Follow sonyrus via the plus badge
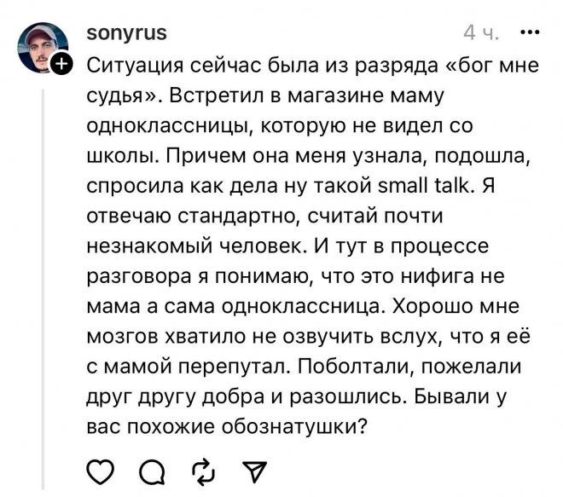 (63, 63)
